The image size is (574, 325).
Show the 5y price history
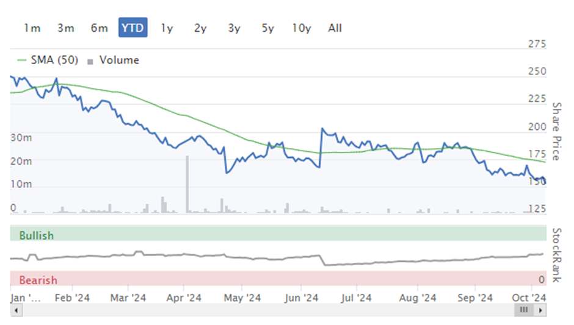(x=267, y=28)
